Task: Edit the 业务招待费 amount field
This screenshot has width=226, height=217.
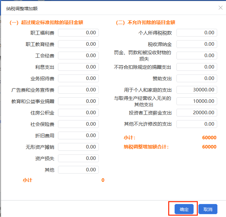Action: [78, 78]
